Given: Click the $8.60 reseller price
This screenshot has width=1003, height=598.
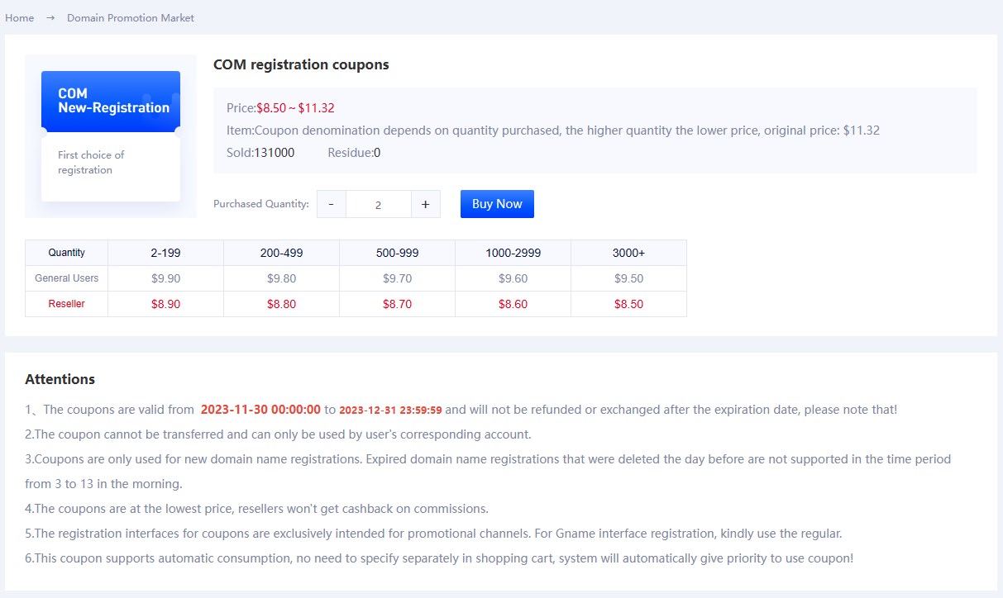Looking at the screenshot, I should 513,304.
